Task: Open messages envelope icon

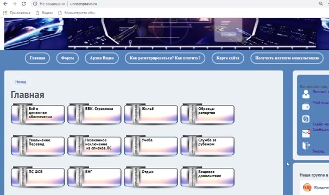Action: click(x=306, y=133)
